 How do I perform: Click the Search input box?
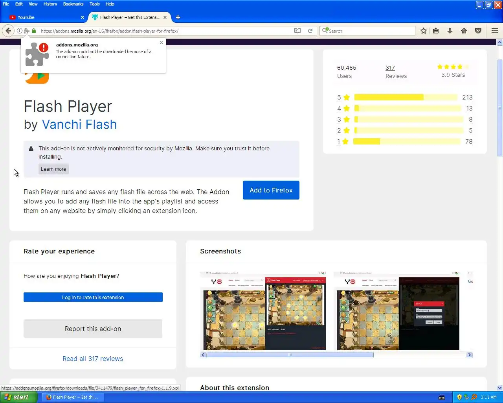pos(367,31)
